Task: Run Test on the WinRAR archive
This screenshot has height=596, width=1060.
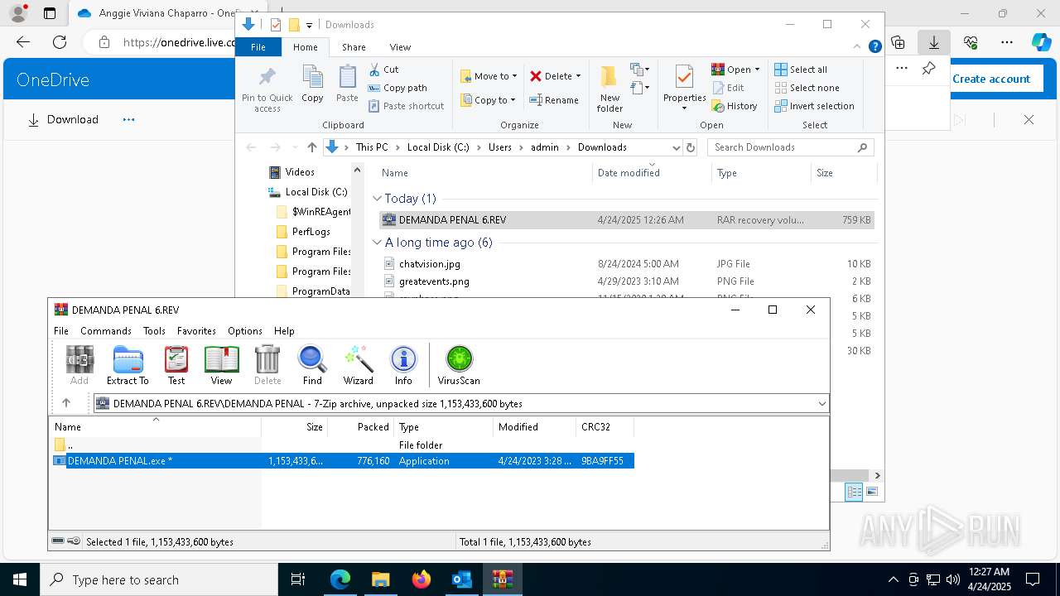Action: (176, 365)
